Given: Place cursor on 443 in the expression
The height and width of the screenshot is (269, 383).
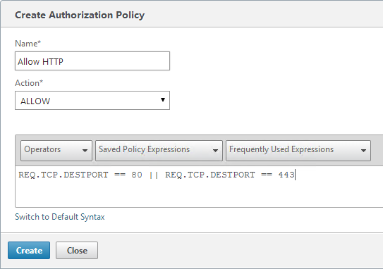Looking at the screenshot, I should coord(286,175).
